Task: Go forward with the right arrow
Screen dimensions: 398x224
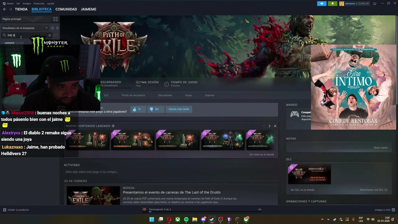Action: [x=11, y=9]
